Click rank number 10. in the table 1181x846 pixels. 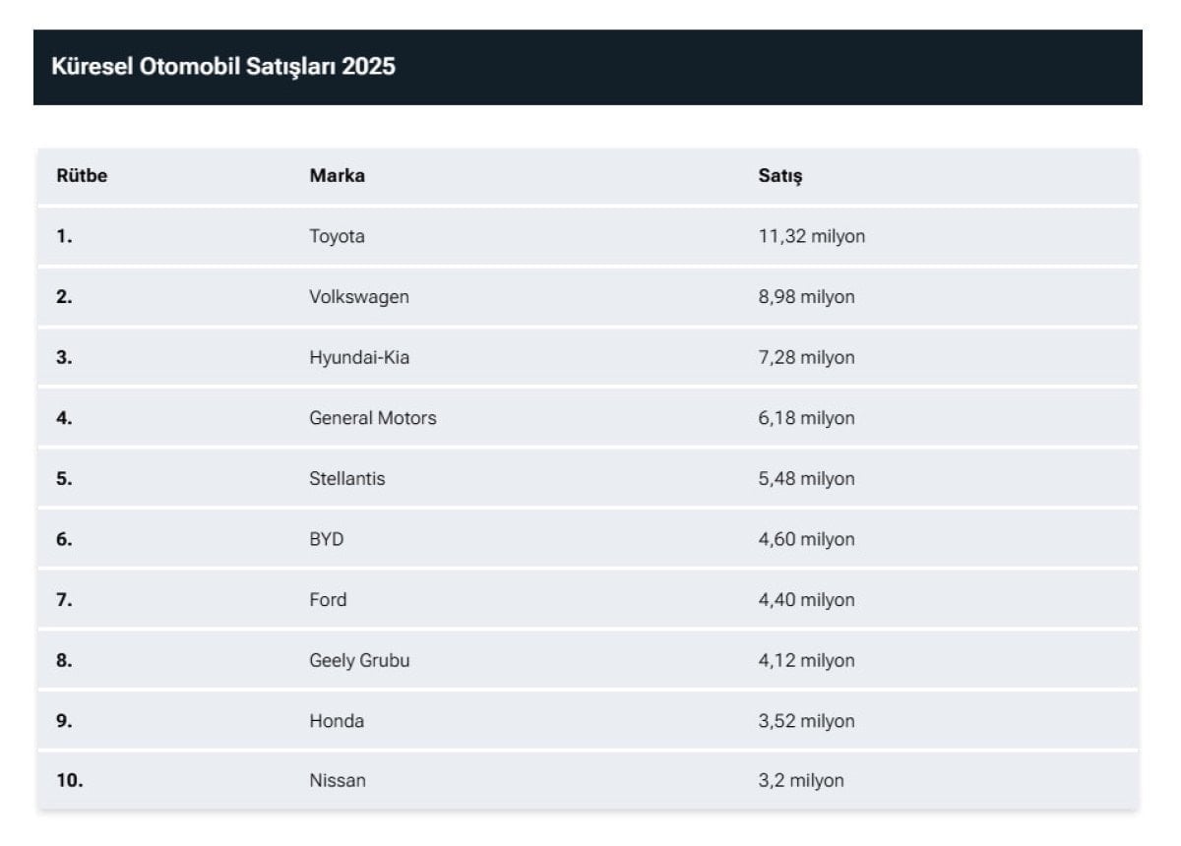[70, 781]
